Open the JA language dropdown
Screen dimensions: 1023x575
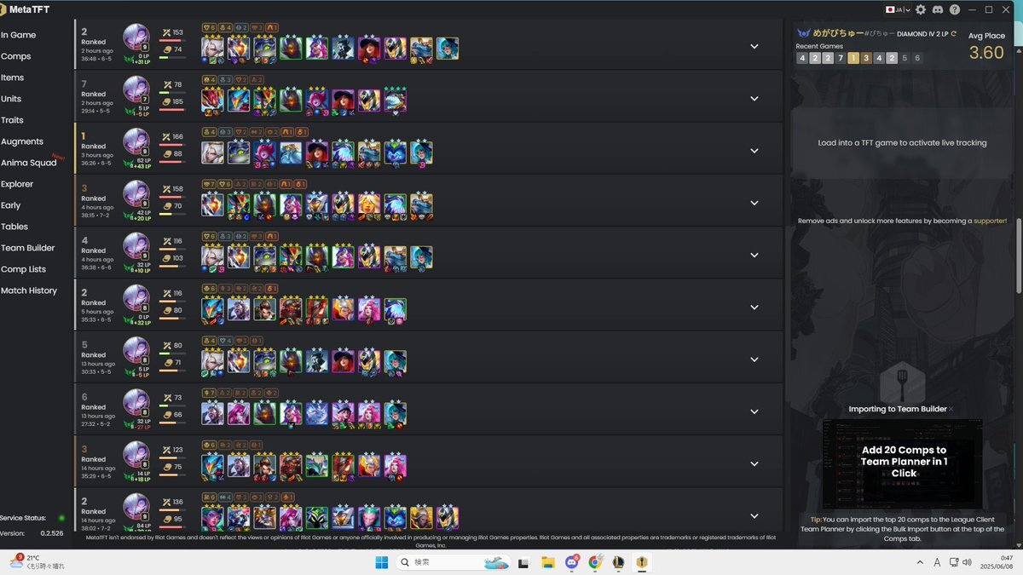click(898, 9)
